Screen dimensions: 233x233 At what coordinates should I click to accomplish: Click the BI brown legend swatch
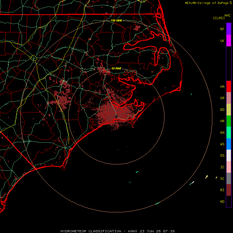[x=229, y=190]
